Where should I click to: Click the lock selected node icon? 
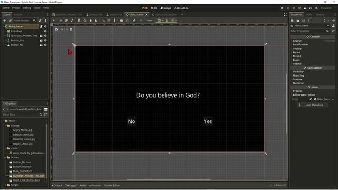(121, 20)
